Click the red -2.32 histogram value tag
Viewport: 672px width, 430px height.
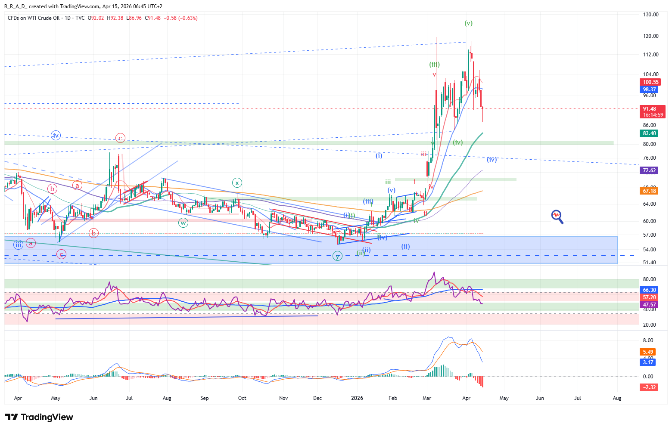(649, 387)
